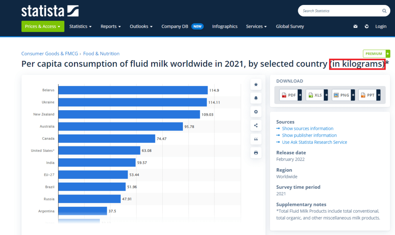Click the Login link

click(381, 27)
